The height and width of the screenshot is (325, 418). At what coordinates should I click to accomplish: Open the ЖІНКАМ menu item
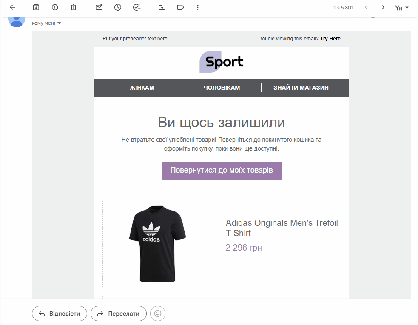tap(142, 88)
